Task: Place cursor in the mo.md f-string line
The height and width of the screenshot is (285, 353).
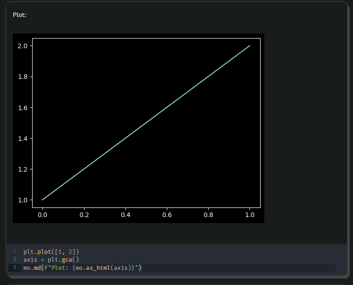Action: [82, 268]
